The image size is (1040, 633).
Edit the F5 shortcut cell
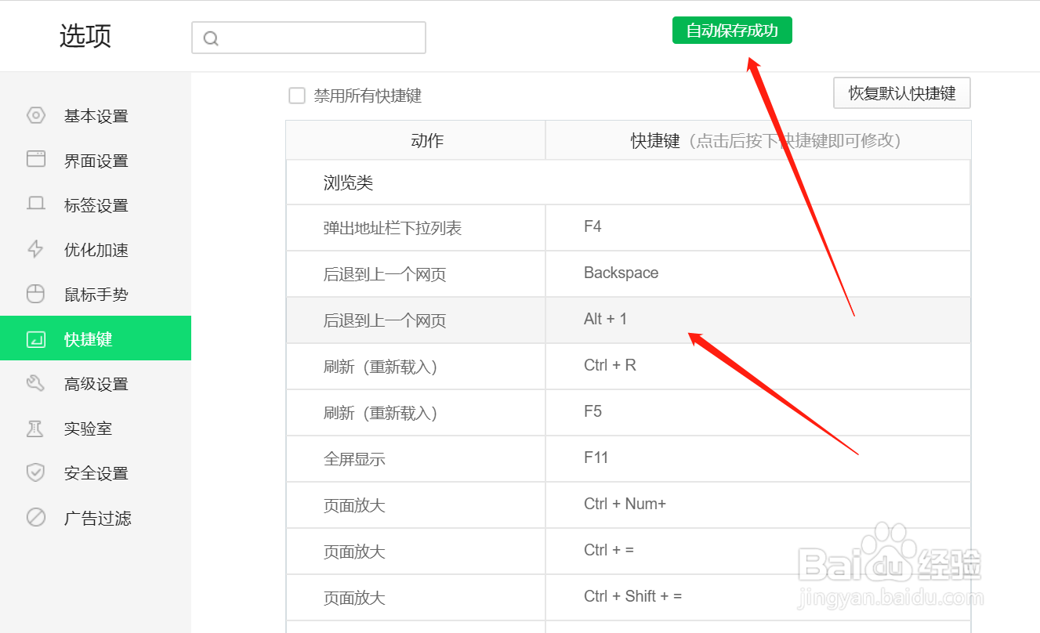(x=758, y=412)
